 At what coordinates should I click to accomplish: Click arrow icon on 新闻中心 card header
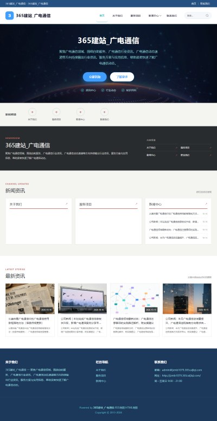point(206,204)
